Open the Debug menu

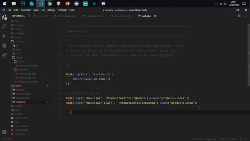[51, 10]
